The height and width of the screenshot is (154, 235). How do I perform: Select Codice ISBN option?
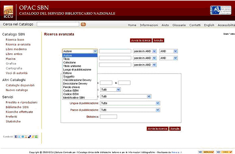point(80,91)
